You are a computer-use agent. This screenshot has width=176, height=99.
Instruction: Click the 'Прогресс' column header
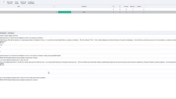[x=84, y=7]
